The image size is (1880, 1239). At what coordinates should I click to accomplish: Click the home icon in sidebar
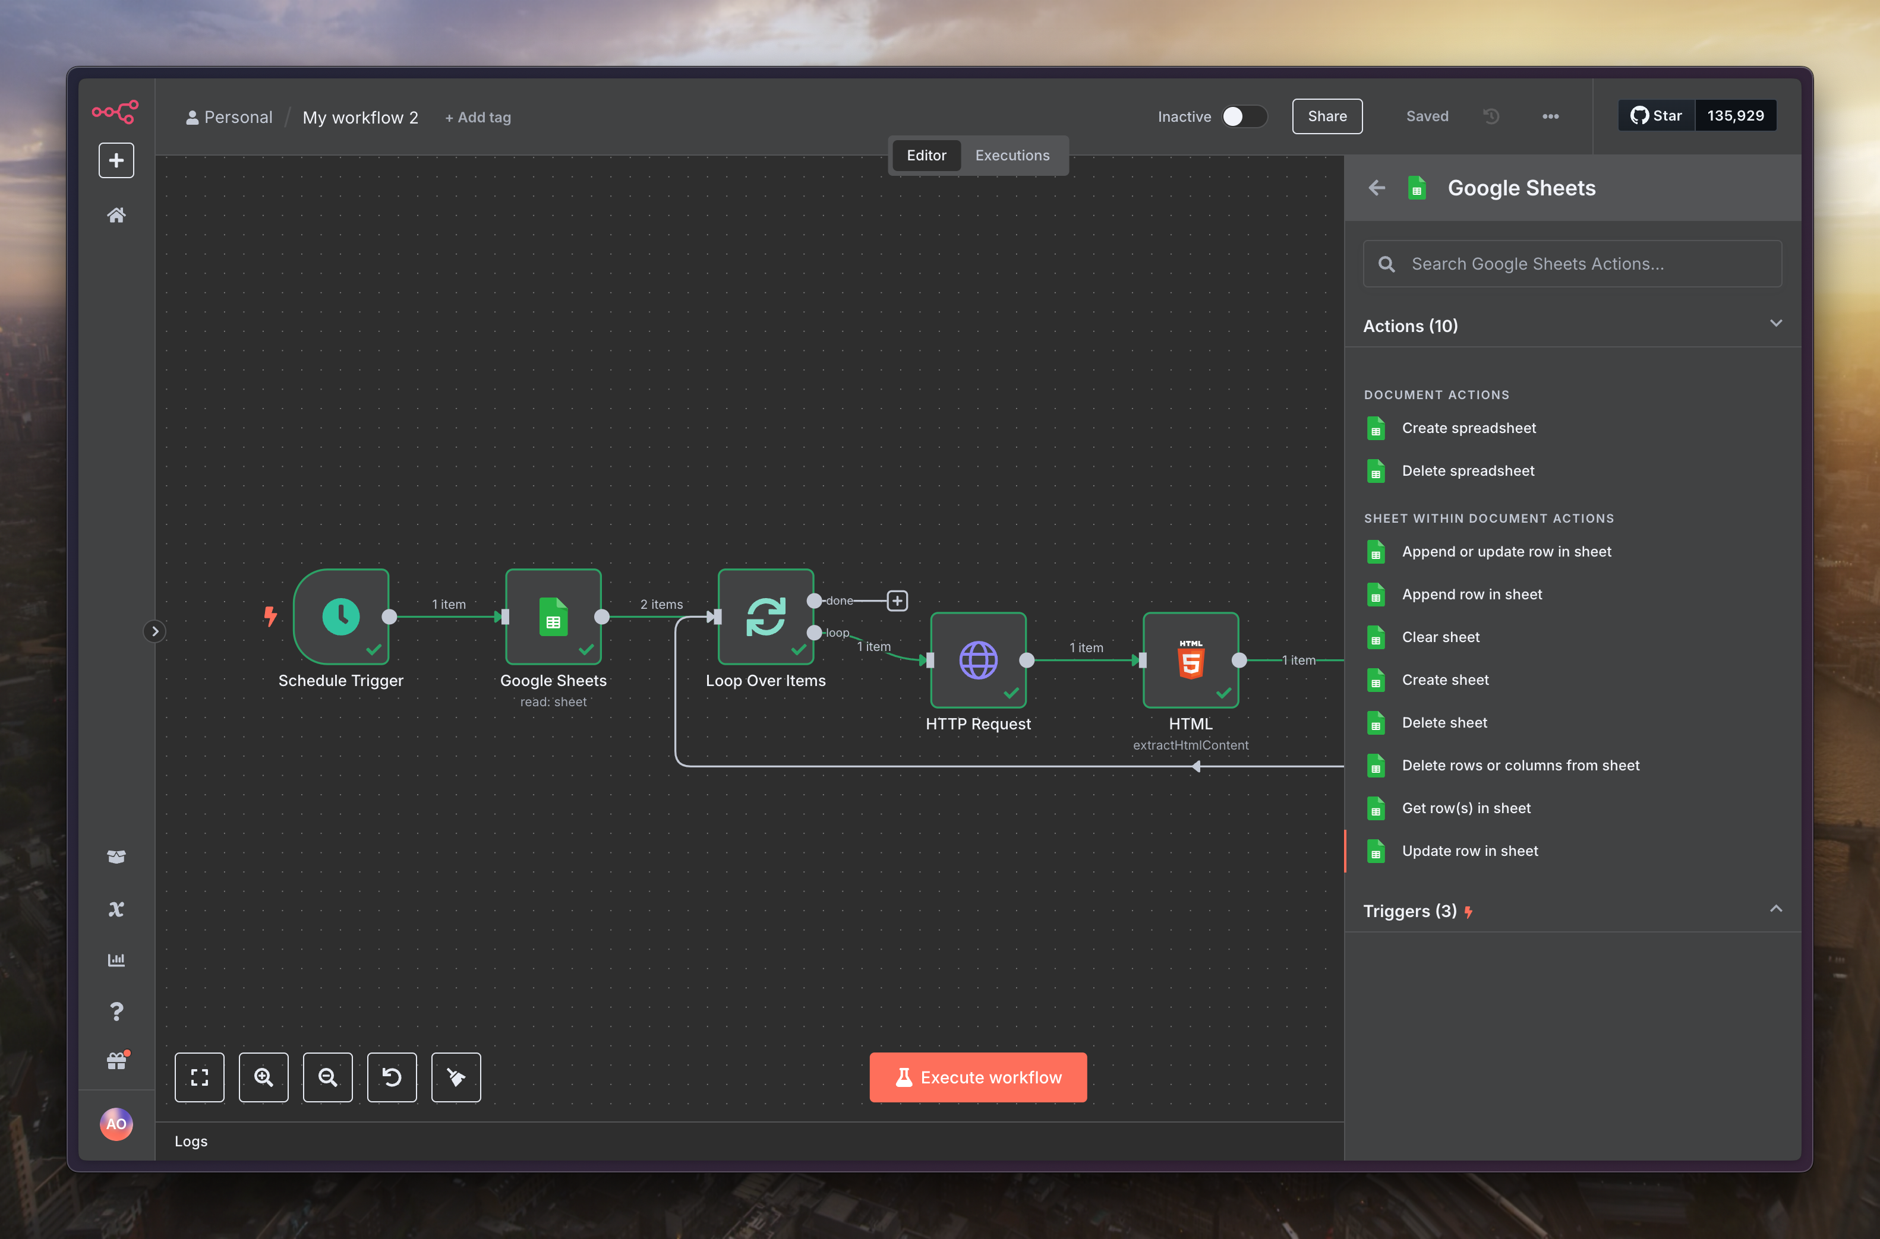116,215
